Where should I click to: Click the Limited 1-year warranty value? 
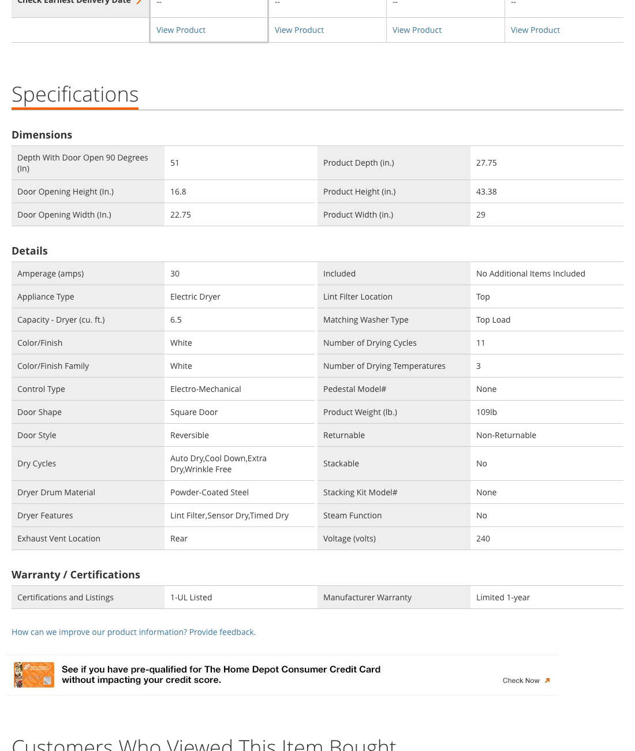click(503, 597)
